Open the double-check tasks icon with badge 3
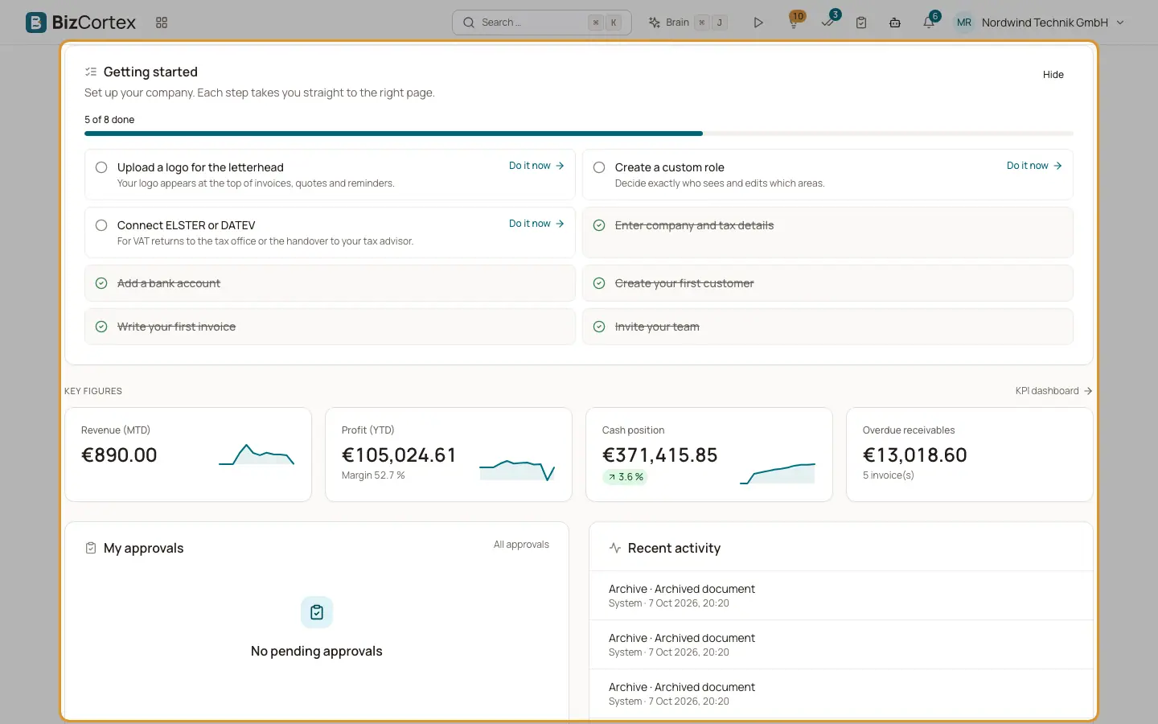The height and width of the screenshot is (724, 1158). (x=828, y=22)
